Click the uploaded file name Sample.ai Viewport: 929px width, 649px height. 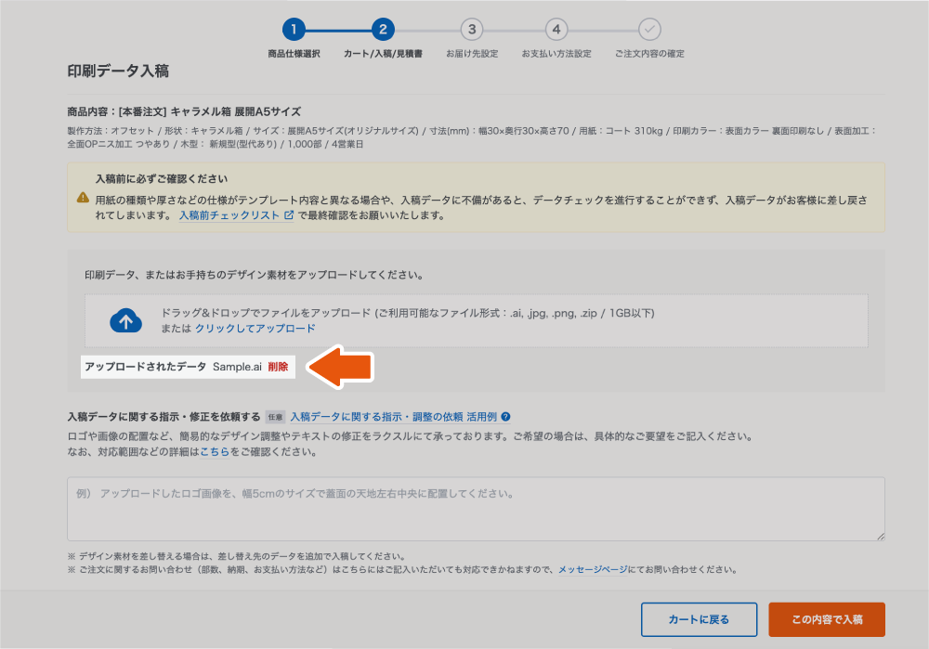pos(237,367)
